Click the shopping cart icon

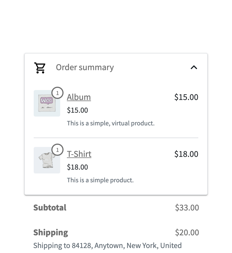coord(40,68)
